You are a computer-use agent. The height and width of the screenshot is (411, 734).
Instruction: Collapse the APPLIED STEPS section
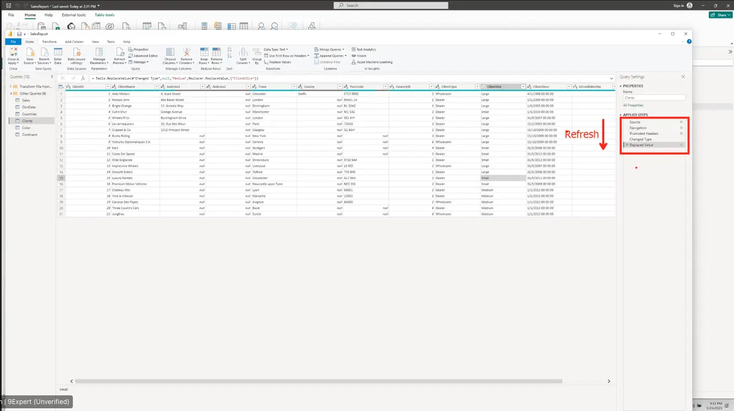621,115
